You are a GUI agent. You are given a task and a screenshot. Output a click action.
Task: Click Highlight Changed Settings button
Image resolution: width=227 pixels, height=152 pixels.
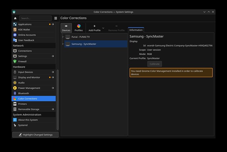click(36, 135)
